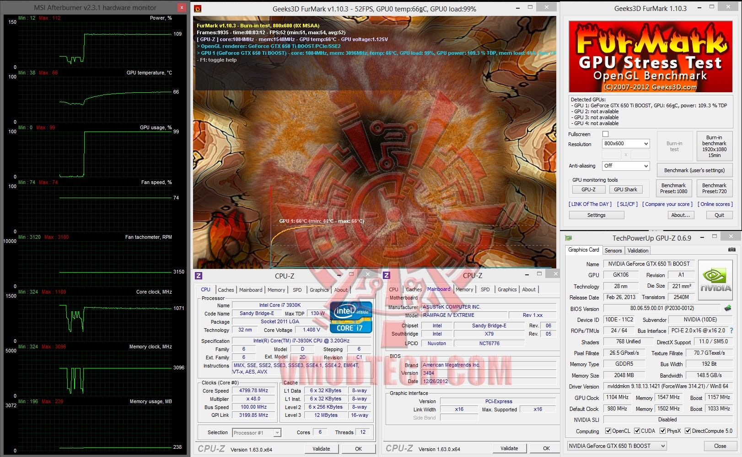
Task: Open the Resolution dropdown showing 800x600
Action: (x=625, y=144)
